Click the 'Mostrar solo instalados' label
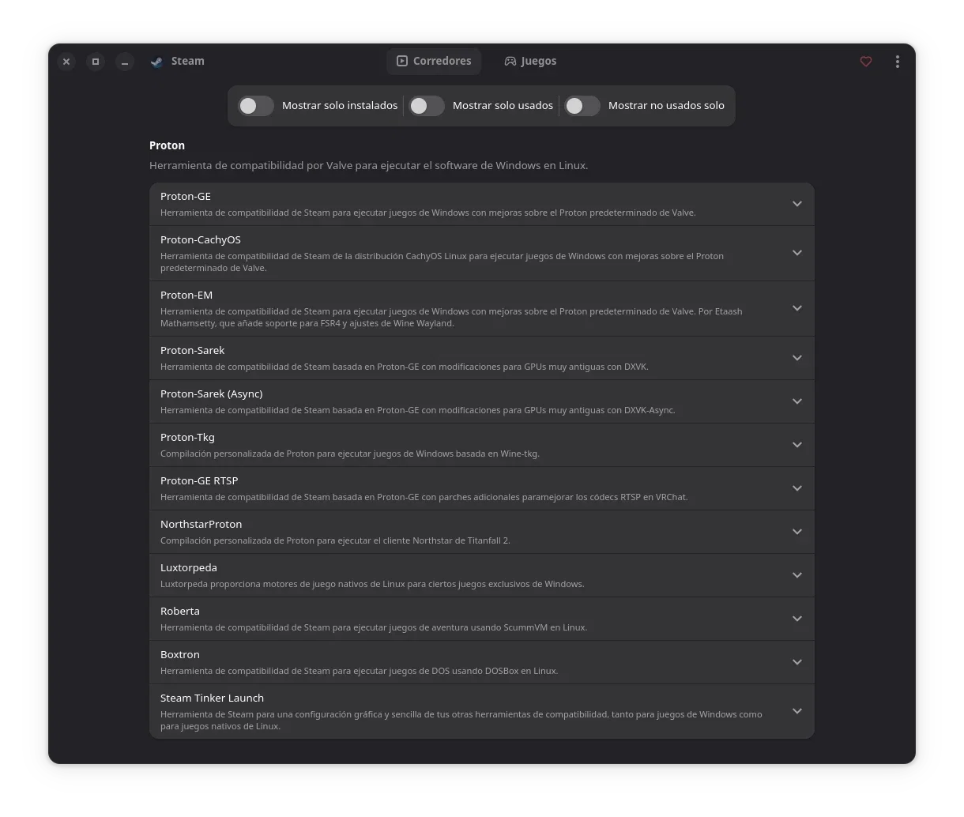Viewport: 964px width, 817px height. (340, 106)
